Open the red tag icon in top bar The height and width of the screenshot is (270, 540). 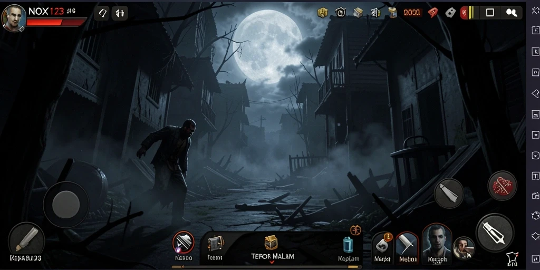click(432, 13)
